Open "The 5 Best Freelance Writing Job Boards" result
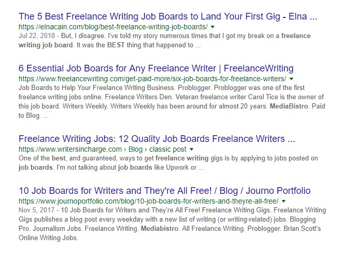Image resolution: width=348 pixels, height=254 pixels. (168, 16)
